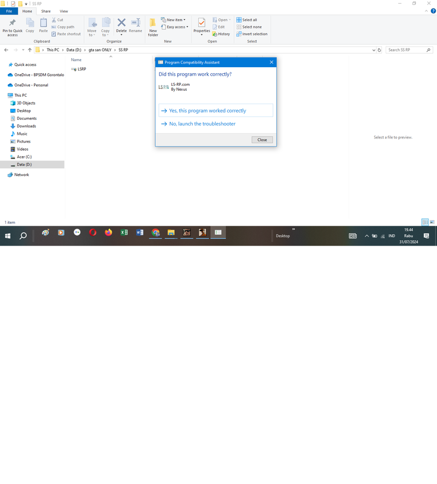Open Word from the taskbar

click(140, 232)
